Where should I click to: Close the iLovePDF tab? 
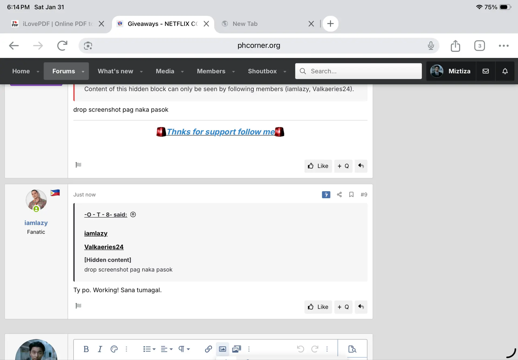tap(101, 24)
